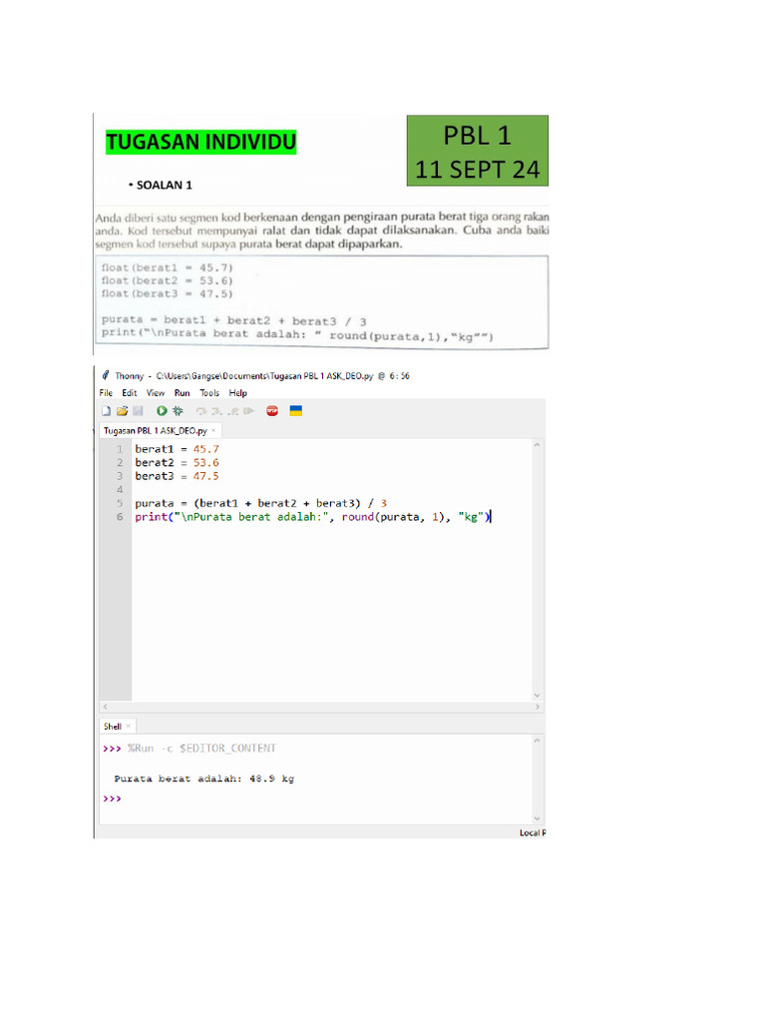Open the View menu
The image size is (766, 1022).
click(155, 393)
